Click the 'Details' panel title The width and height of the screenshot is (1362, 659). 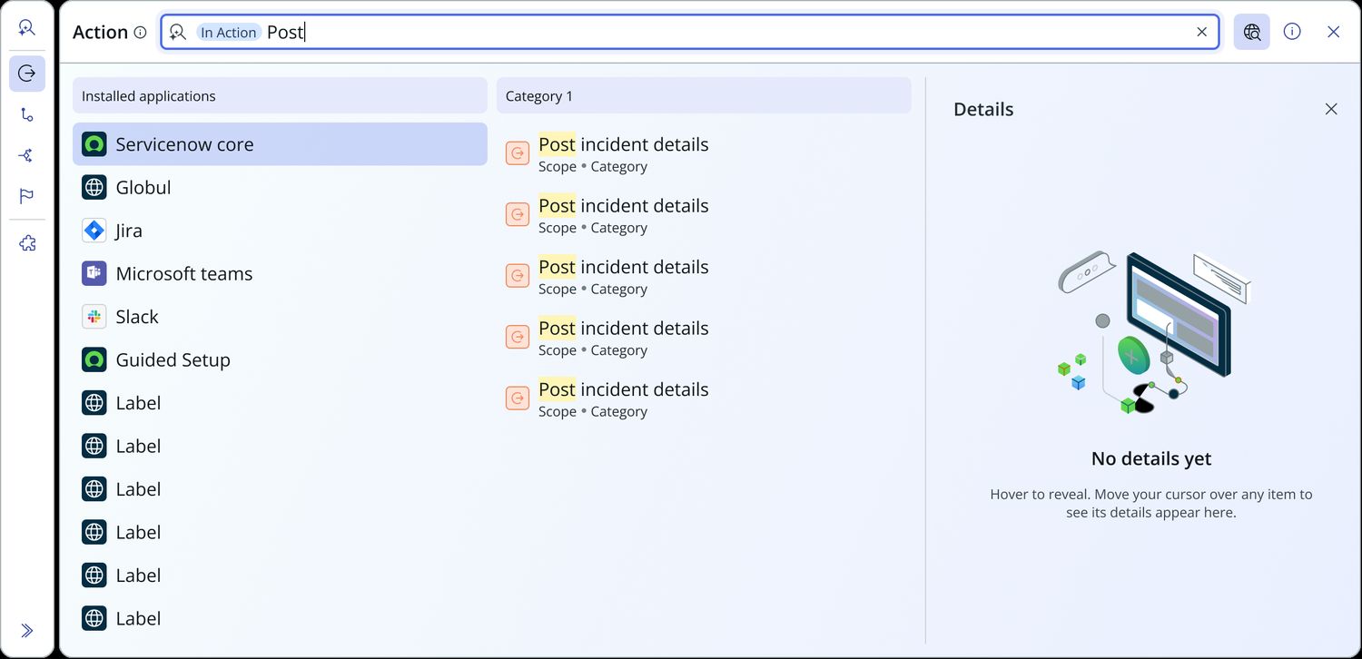[983, 109]
